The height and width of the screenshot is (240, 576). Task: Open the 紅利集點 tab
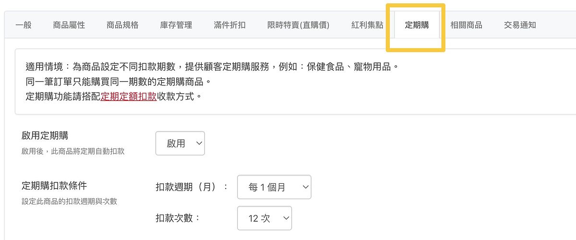tap(367, 25)
